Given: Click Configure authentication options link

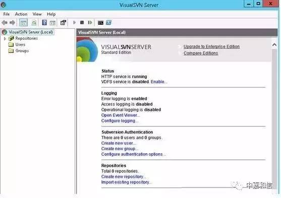Looking at the screenshot, I should [x=133, y=154].
